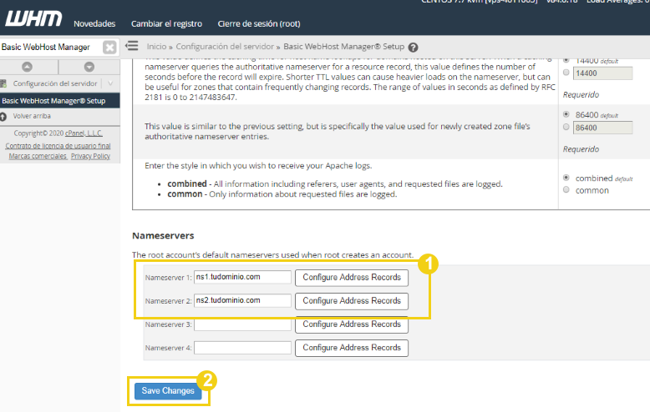Click the 14400 TTL input field

[602, 73]
